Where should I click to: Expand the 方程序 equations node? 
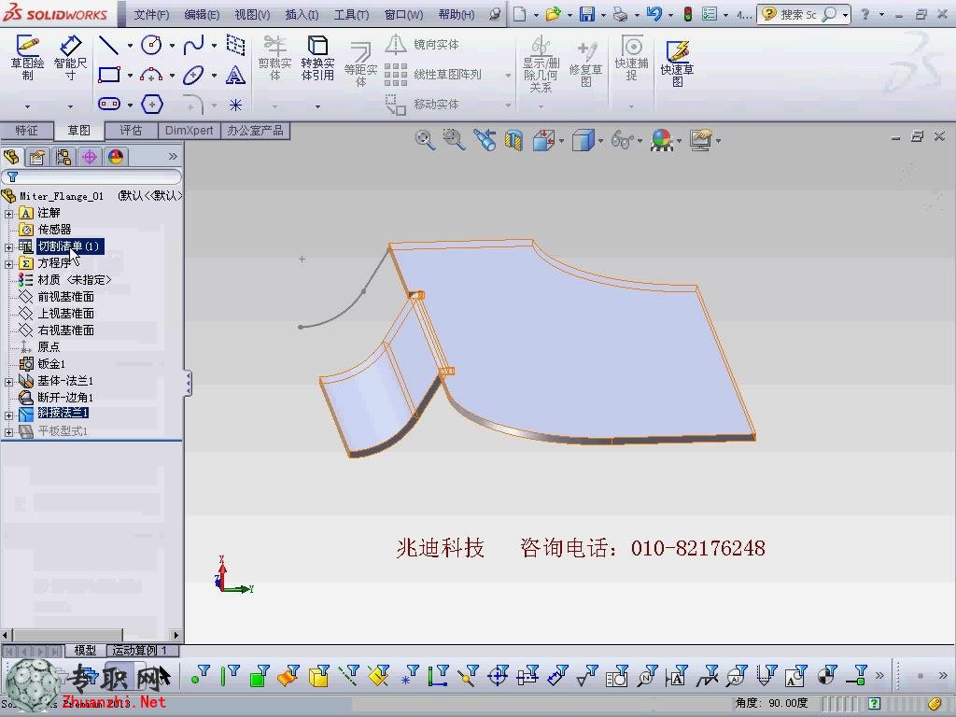[8, 264]
